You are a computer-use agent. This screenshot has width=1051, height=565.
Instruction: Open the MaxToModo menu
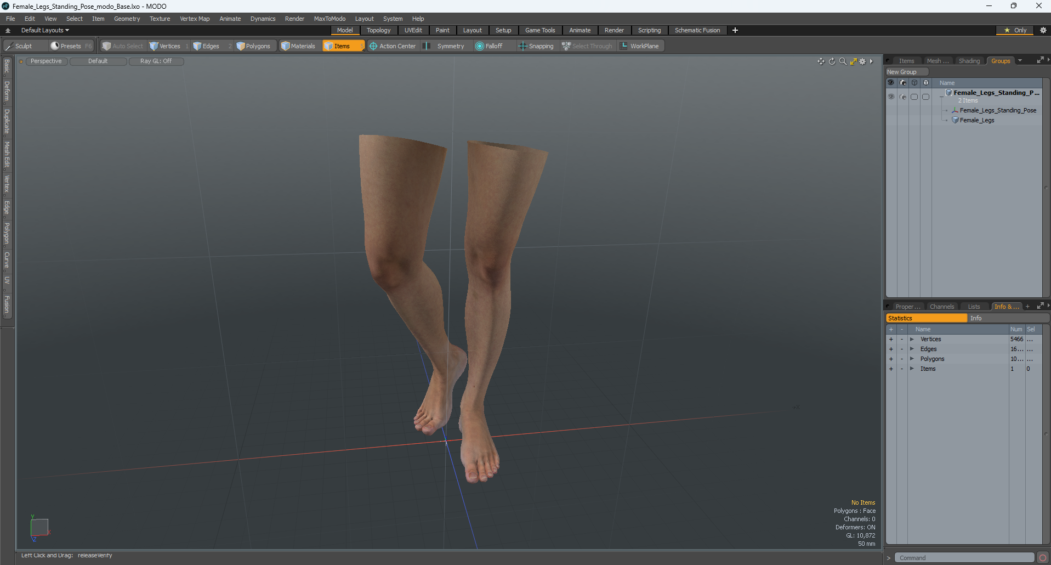[x=329, y=19]
